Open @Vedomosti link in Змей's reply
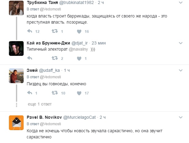The width and height of the screenshot is (189, 143). [x=50, y=77]
